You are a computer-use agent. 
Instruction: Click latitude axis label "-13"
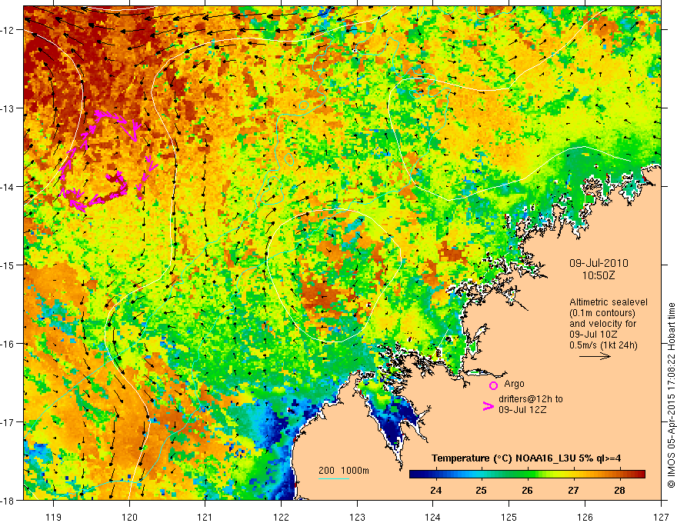pos(8,108)
